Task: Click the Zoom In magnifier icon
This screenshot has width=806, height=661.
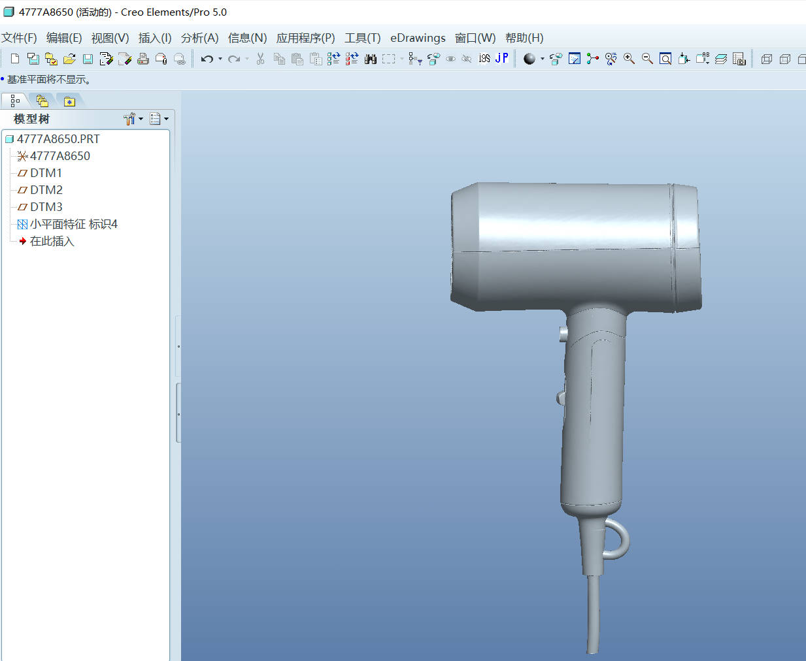Action: (x=629, y=59)
